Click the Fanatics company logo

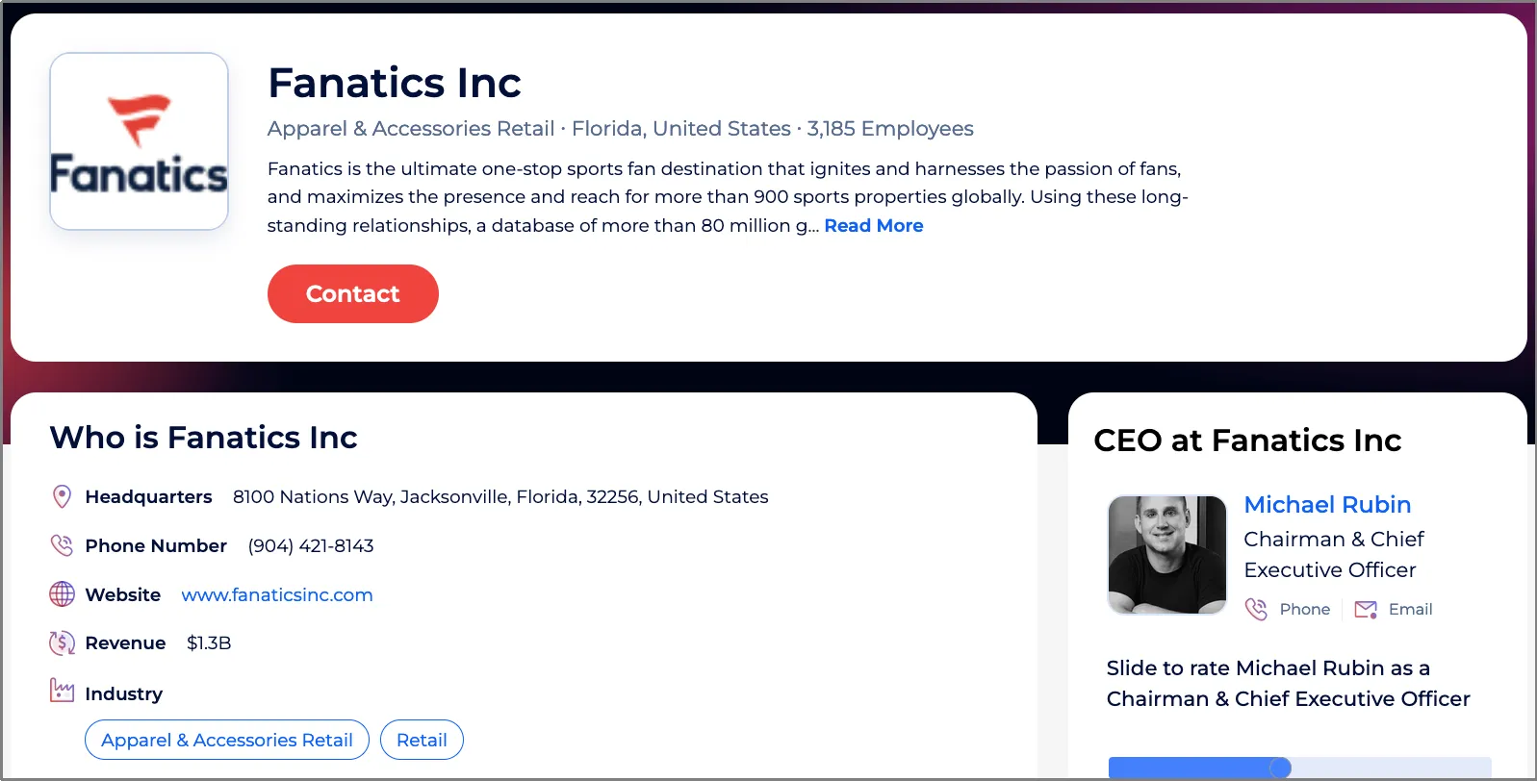point(139,141)
